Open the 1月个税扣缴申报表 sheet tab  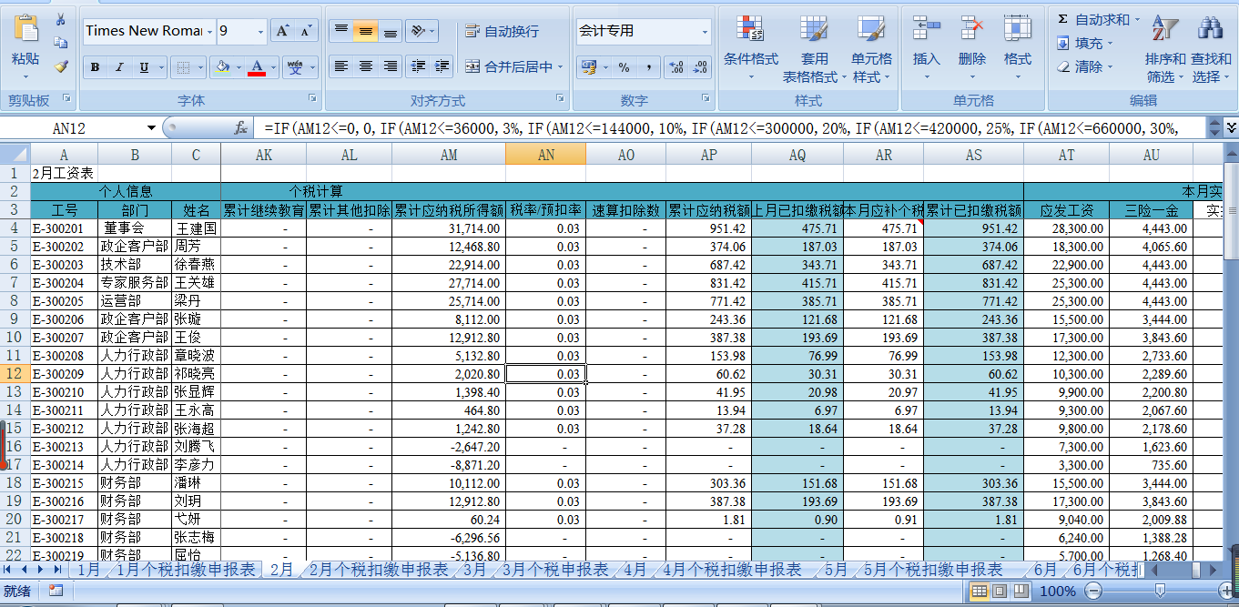click(x=186, y=570)
